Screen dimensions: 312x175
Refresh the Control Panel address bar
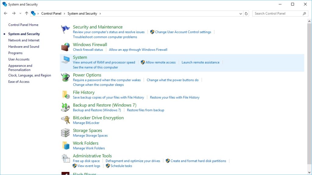tap(246, 14)
